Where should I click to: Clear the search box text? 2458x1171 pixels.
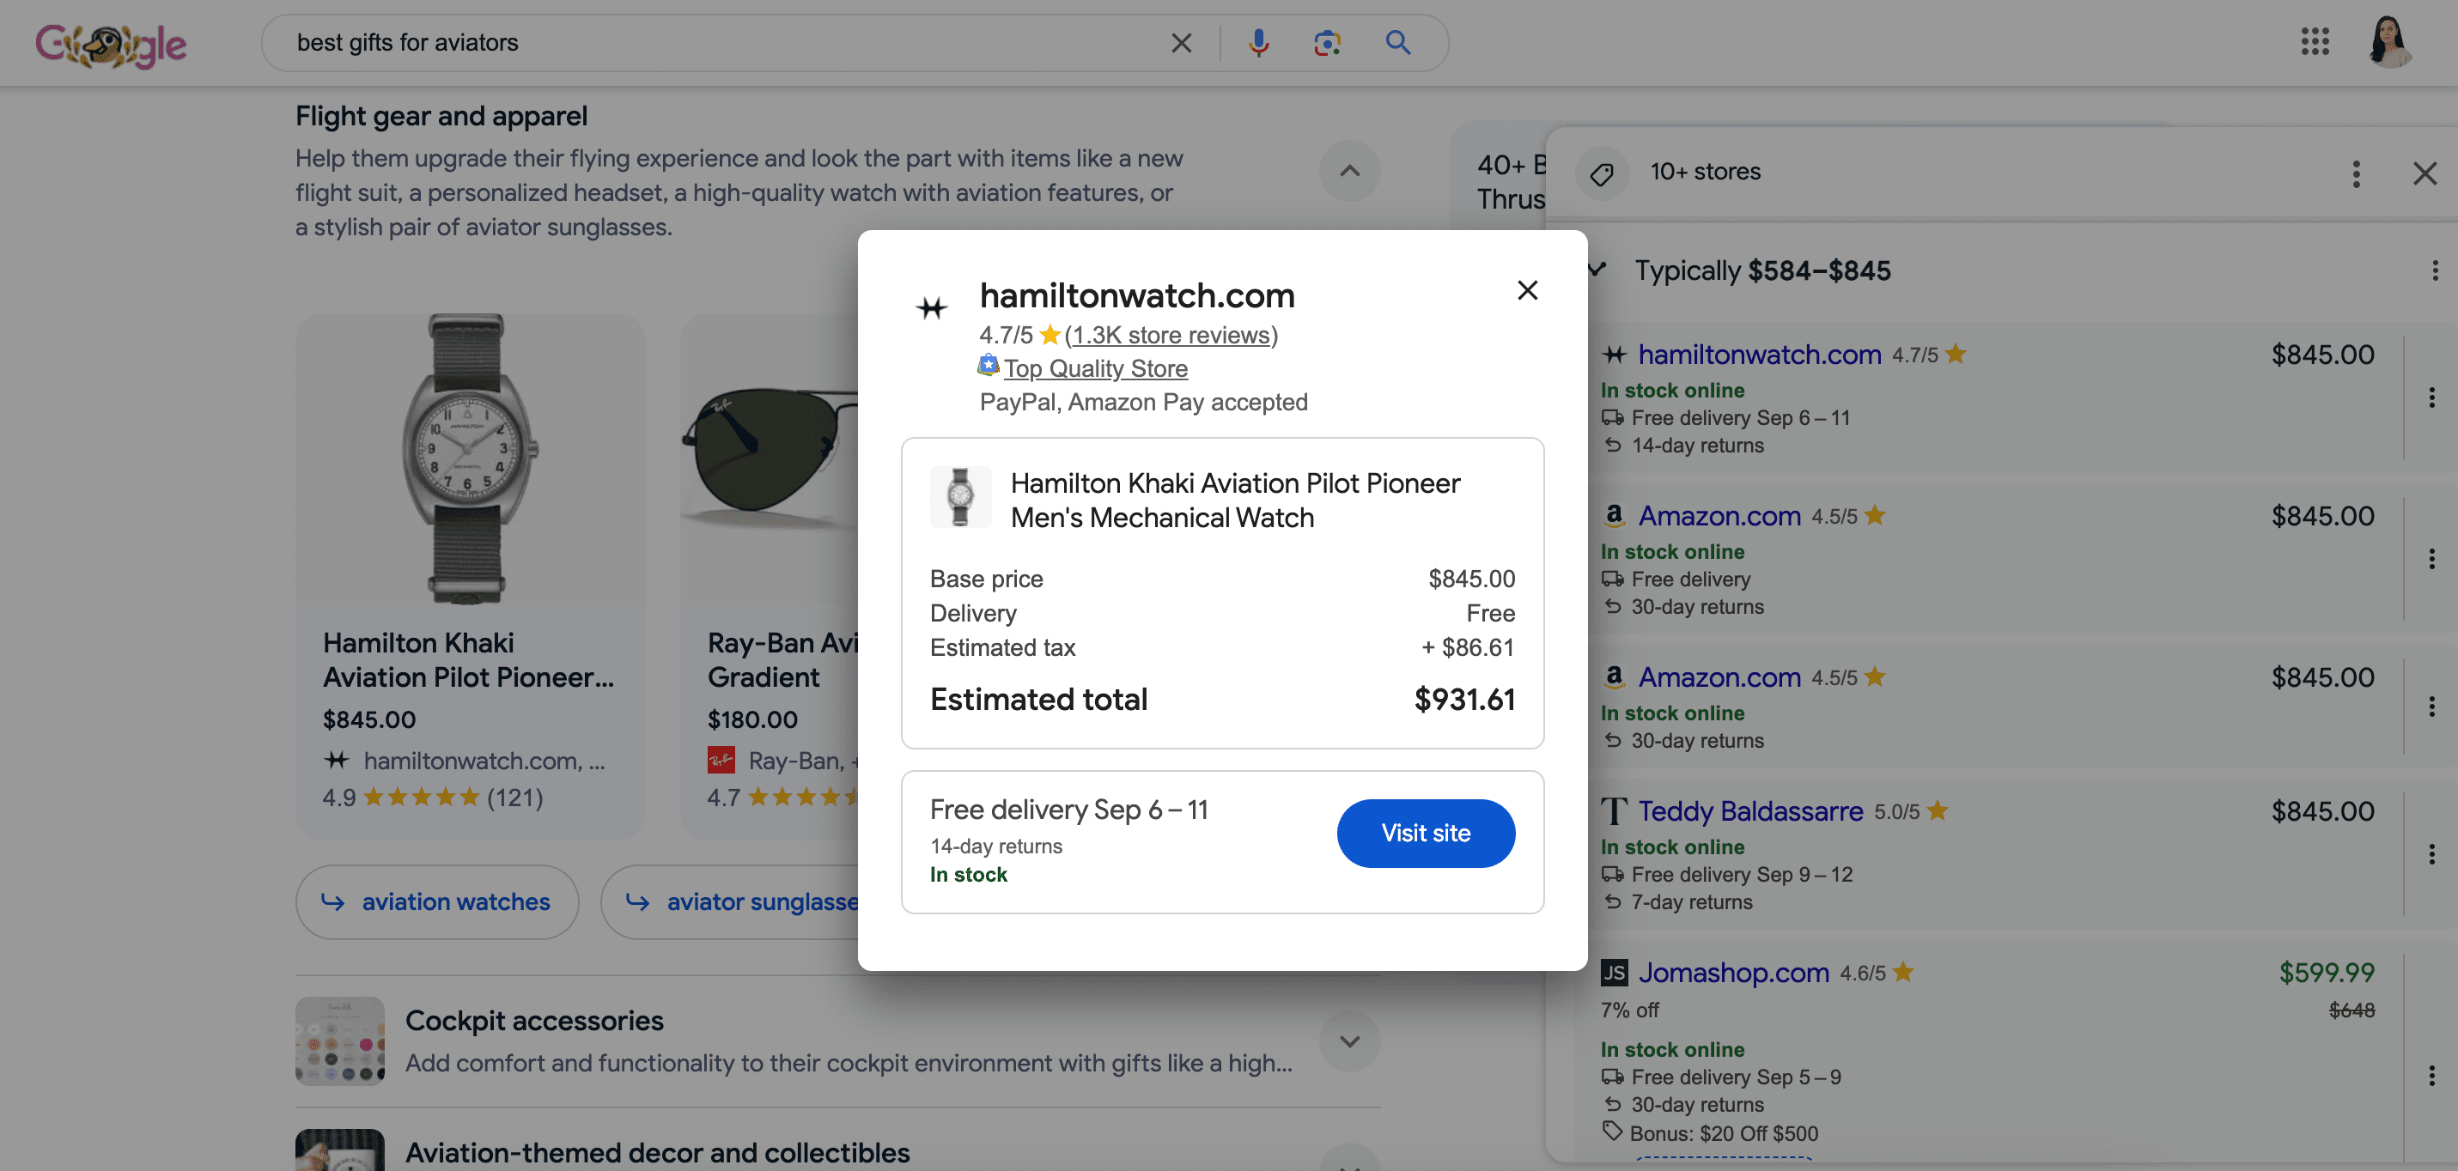1181,43
